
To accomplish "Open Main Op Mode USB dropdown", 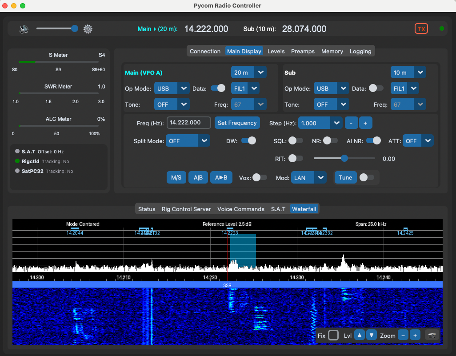I will coord(172,88).
